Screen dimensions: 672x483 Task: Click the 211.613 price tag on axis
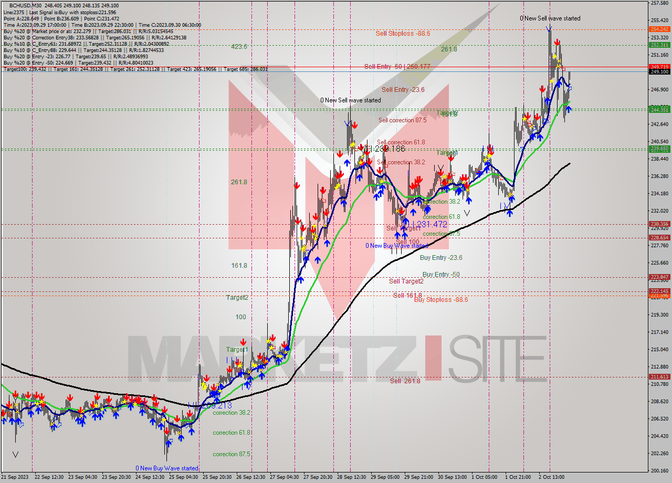click(659, 376)
